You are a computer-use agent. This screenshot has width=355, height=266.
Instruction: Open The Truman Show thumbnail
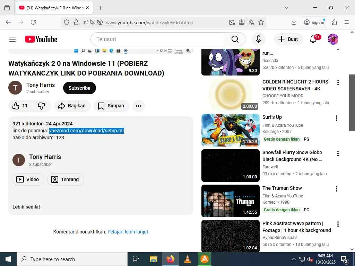(x=231, y=201)
